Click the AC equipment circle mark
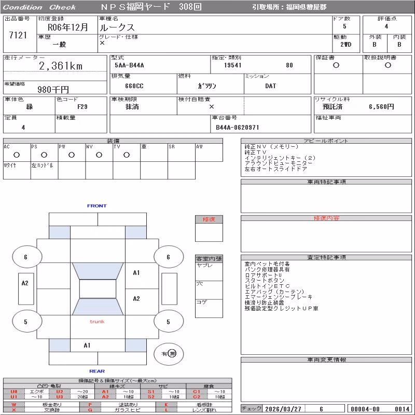 tap(17, 155)
